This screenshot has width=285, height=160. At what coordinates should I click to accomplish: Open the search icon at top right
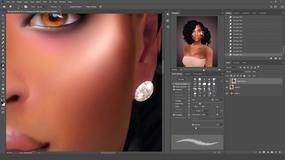[271, 7]
